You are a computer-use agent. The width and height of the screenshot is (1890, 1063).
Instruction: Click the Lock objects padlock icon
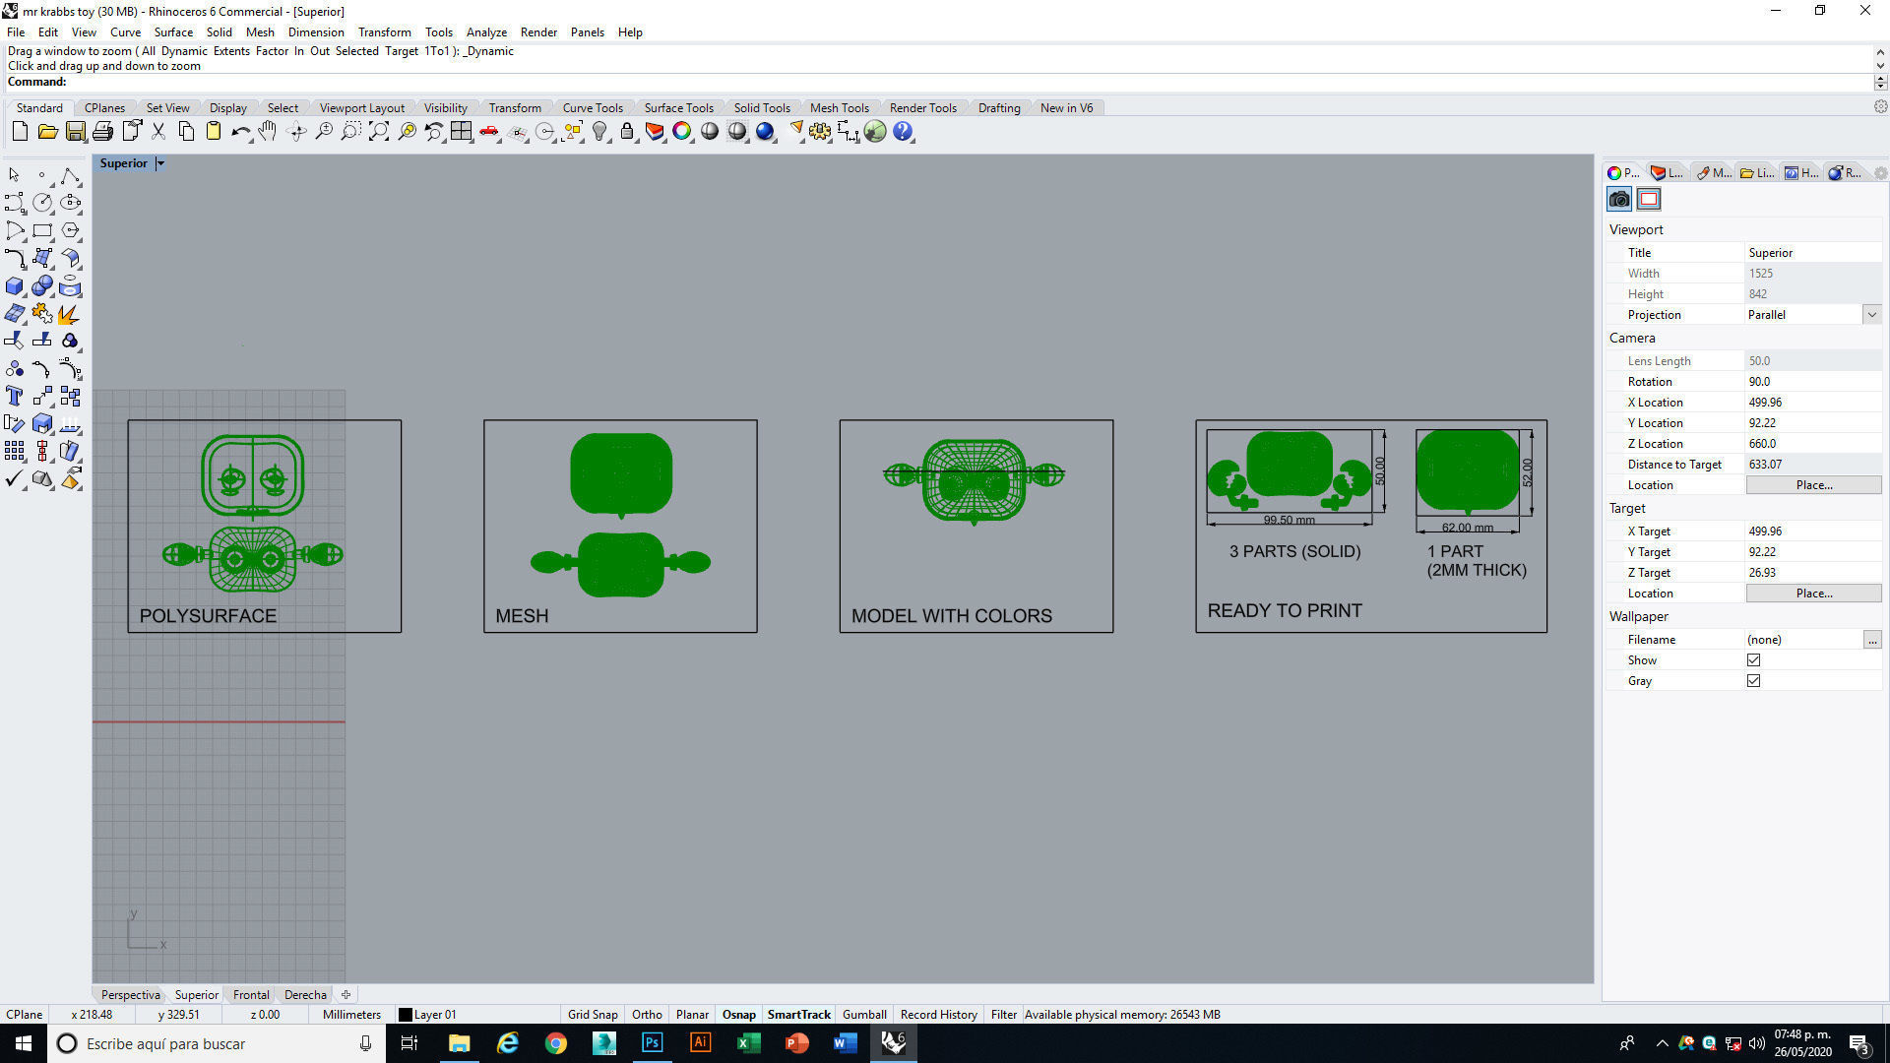point(627,132)
